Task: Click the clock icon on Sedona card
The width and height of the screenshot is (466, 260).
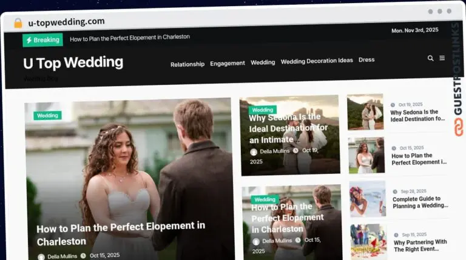Action: point(295,151)
